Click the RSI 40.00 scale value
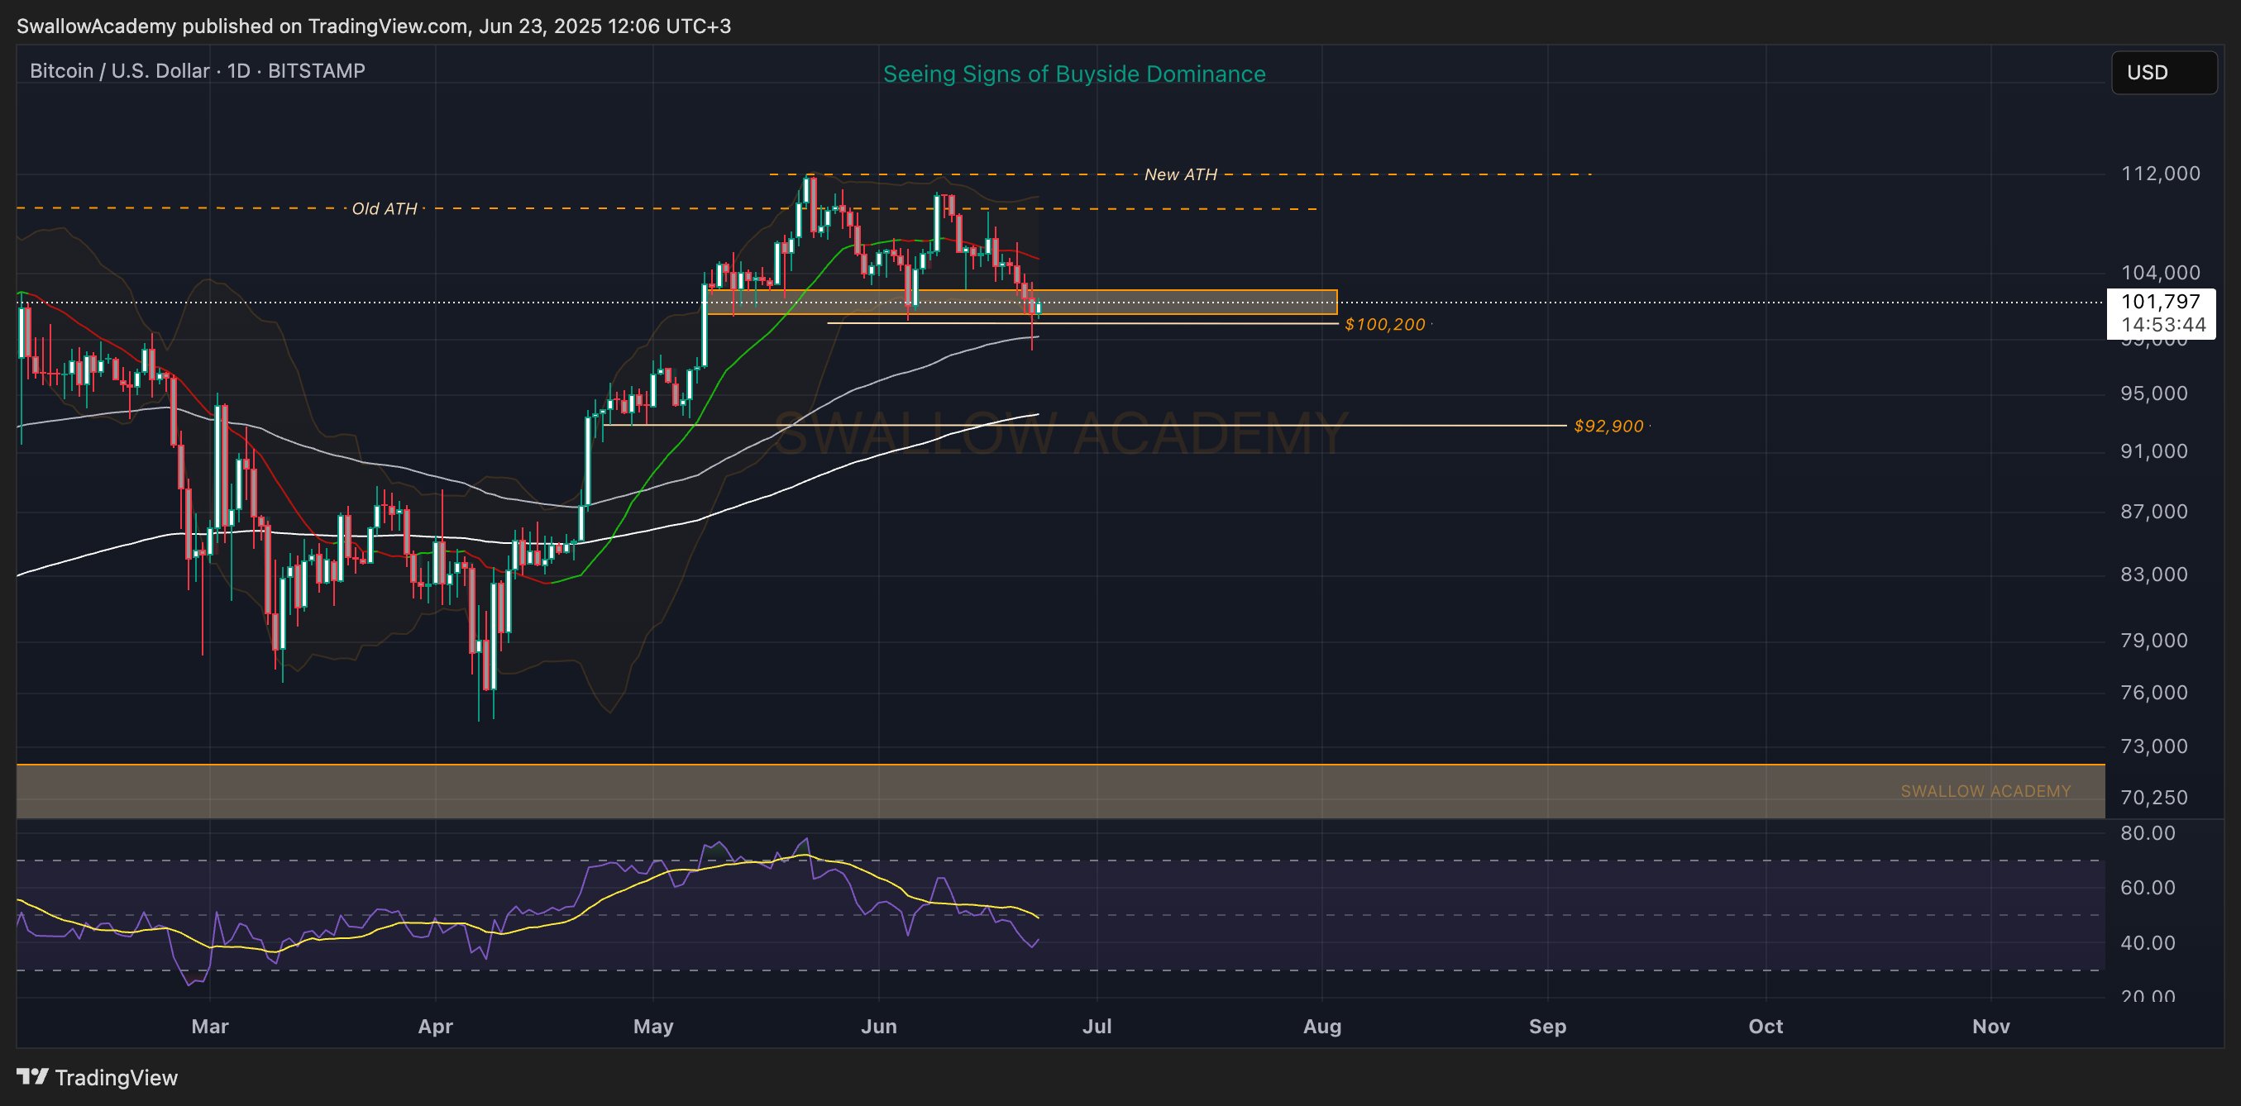Viewport: 2241px width, 1106px height. point(2147,942)
